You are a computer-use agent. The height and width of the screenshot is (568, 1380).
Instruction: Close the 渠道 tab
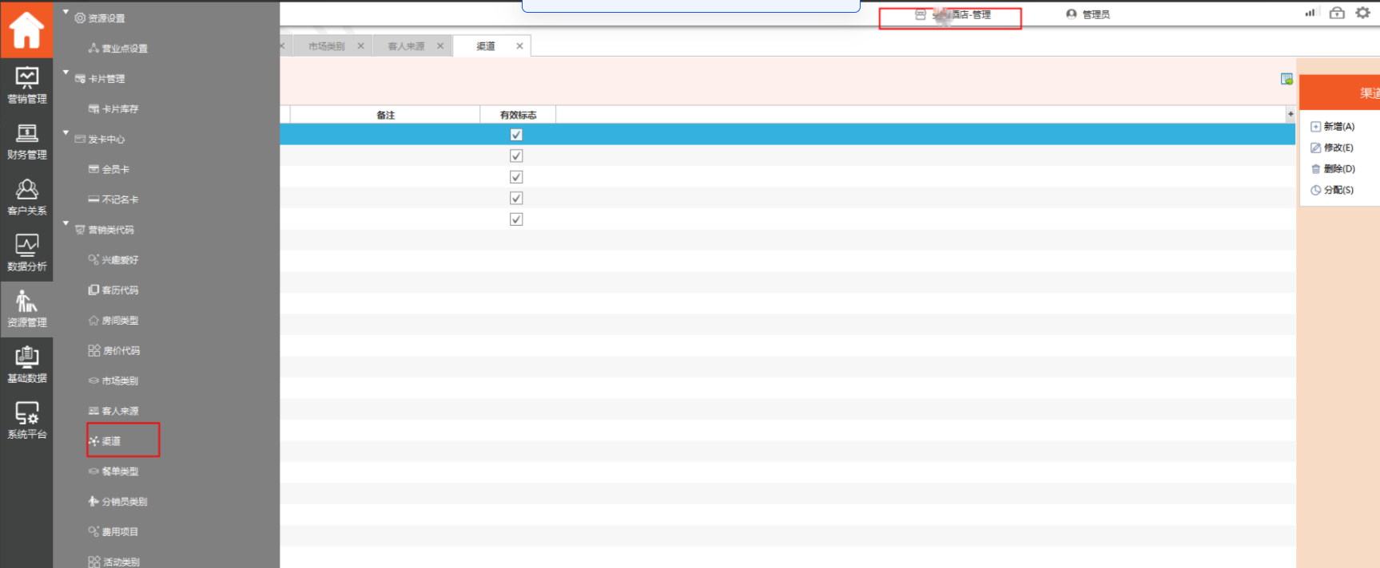pos(519,46)
